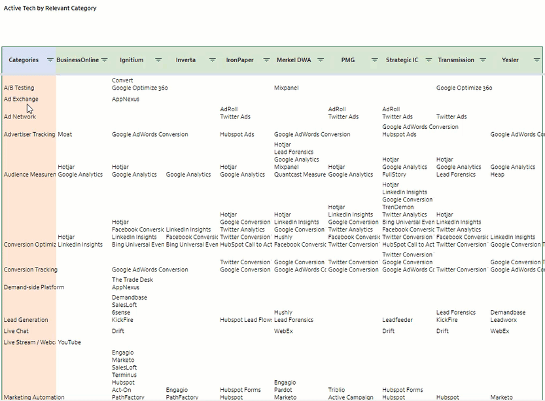Click Hubspot Ads under IronPaper
Viewport: 545px width, 401px height.
(x=237, y=134)
